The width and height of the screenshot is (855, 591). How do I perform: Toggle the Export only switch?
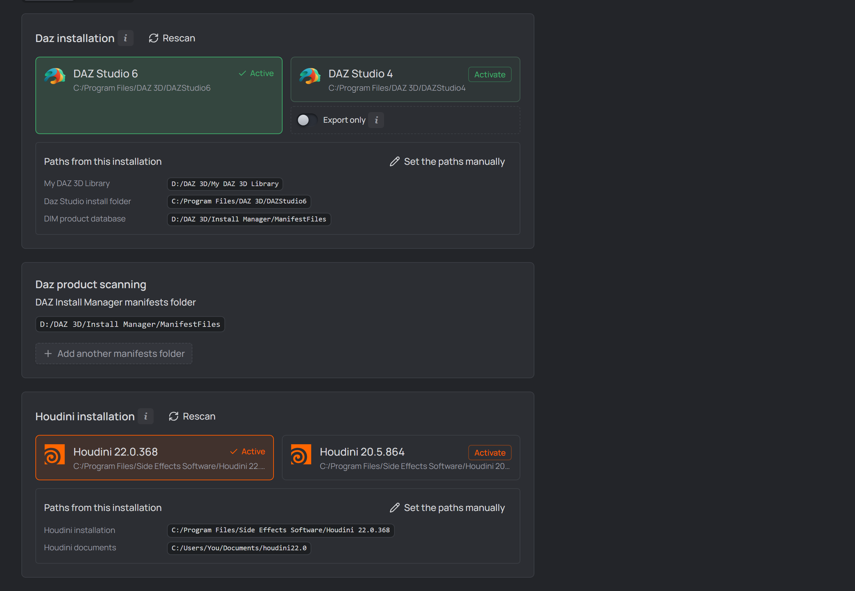307,120
